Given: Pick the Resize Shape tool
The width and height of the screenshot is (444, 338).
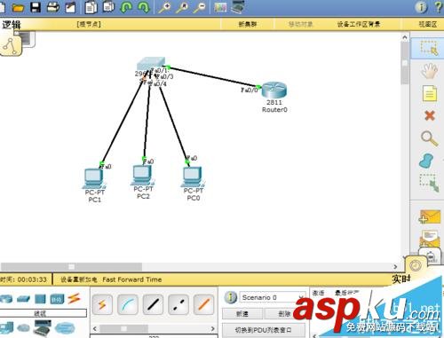Looking at the screenshot, I should (x=430, y=183).
